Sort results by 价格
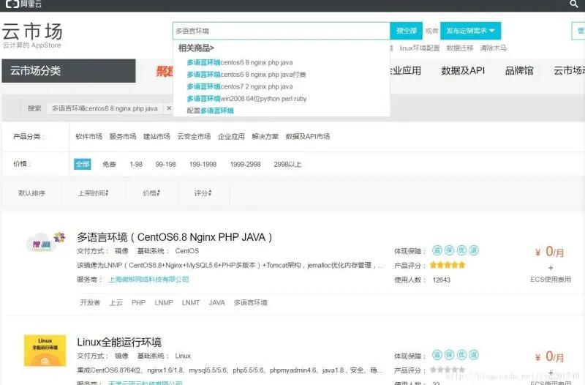 [151, 193]
